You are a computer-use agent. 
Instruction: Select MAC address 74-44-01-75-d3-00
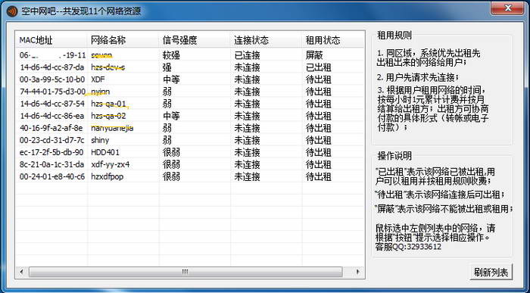52,92
